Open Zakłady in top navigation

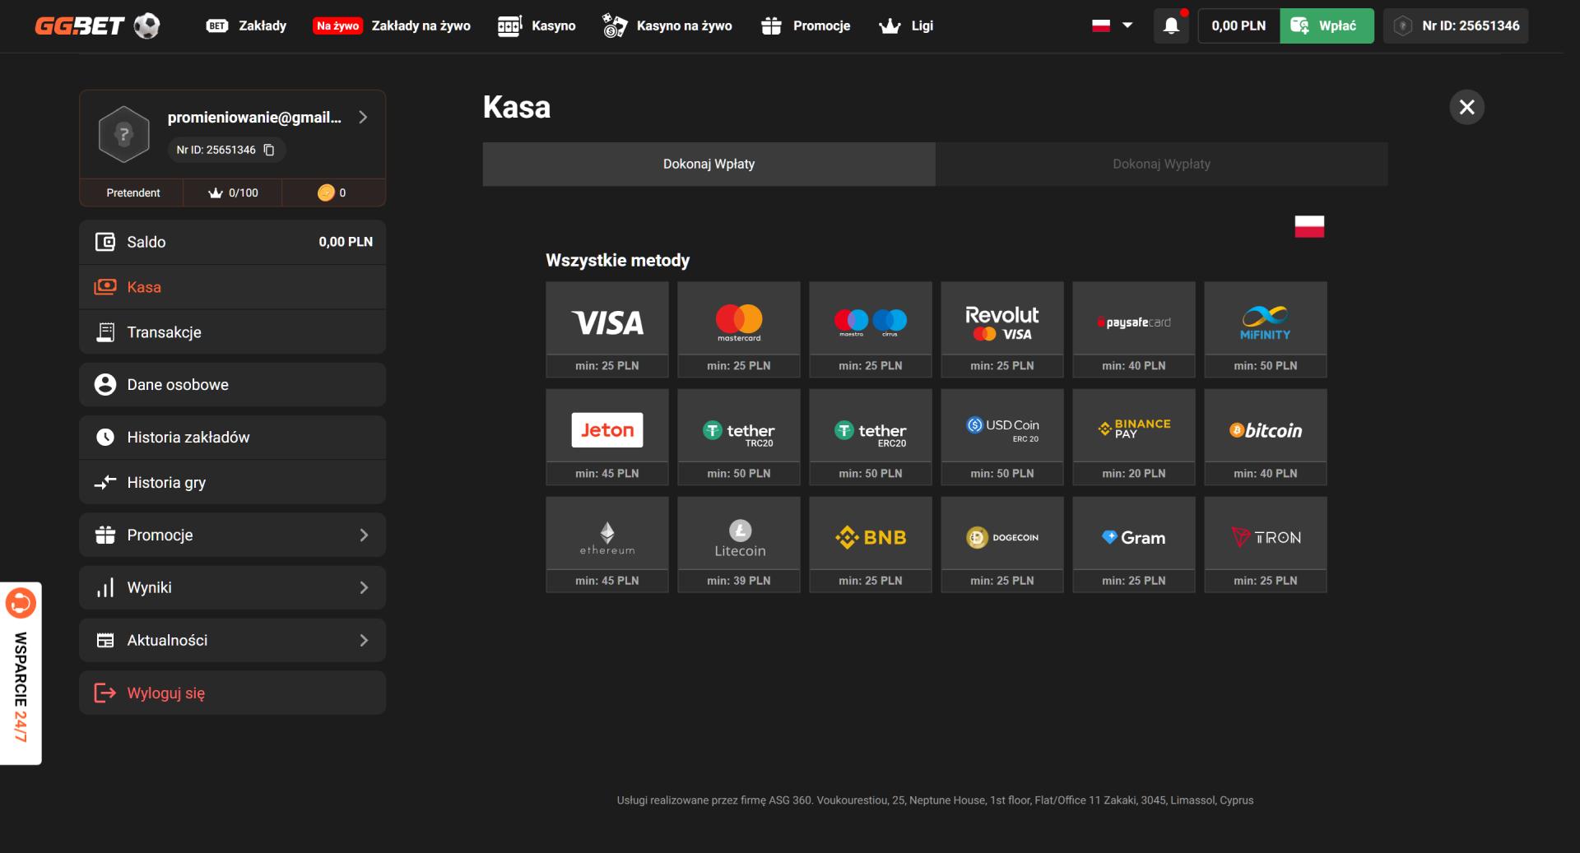point(246,25)
